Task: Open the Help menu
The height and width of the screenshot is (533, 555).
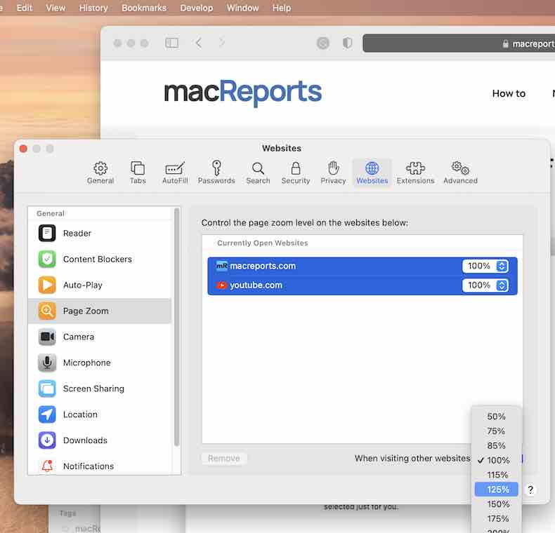Action: pyautogui.click(x=282, y=8)
